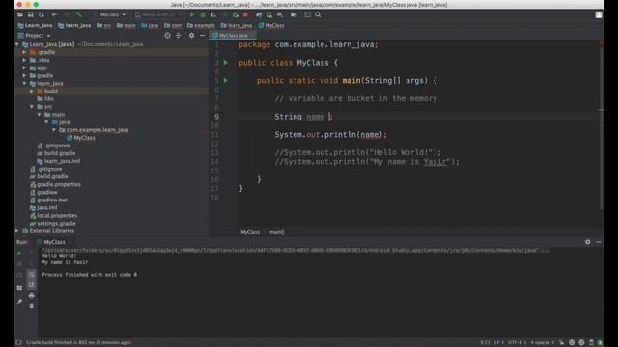Select learn_java.iml in project tree

(x=58, y=161)
